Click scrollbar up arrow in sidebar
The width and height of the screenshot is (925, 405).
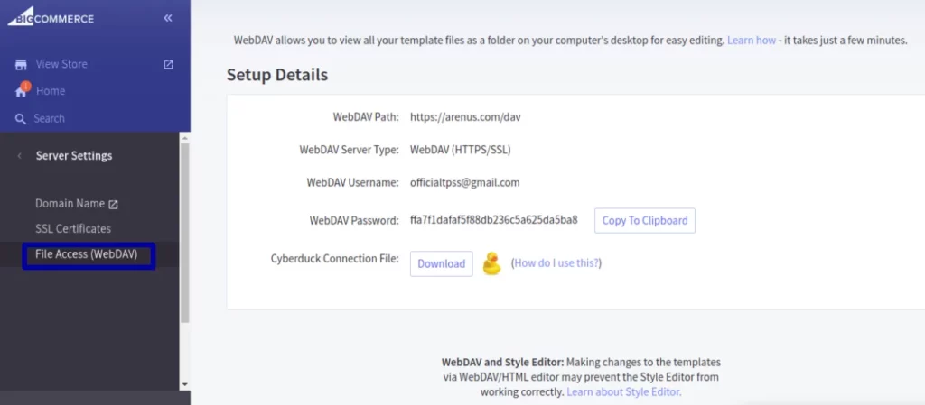click(x=184, y=138)
